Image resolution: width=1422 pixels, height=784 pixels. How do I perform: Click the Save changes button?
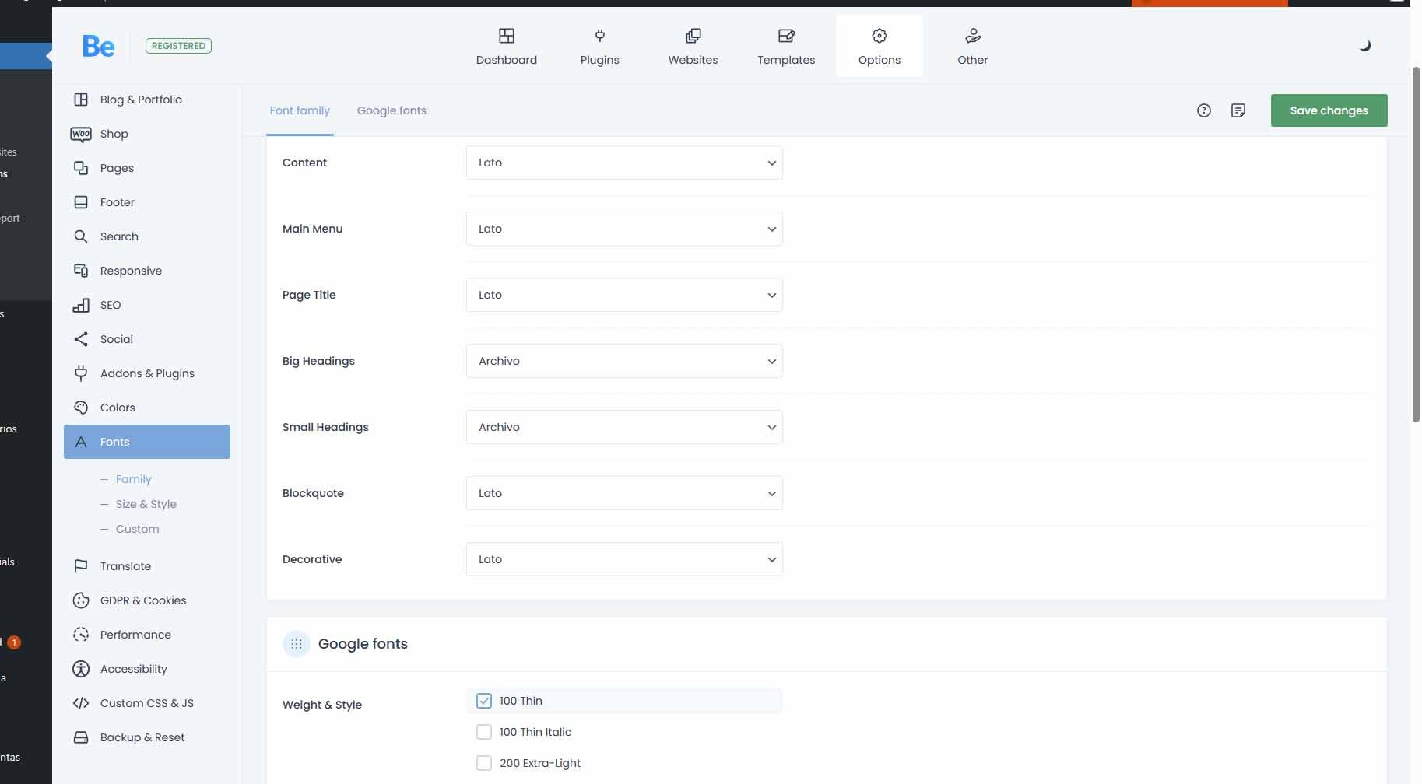pos(1329,110)
